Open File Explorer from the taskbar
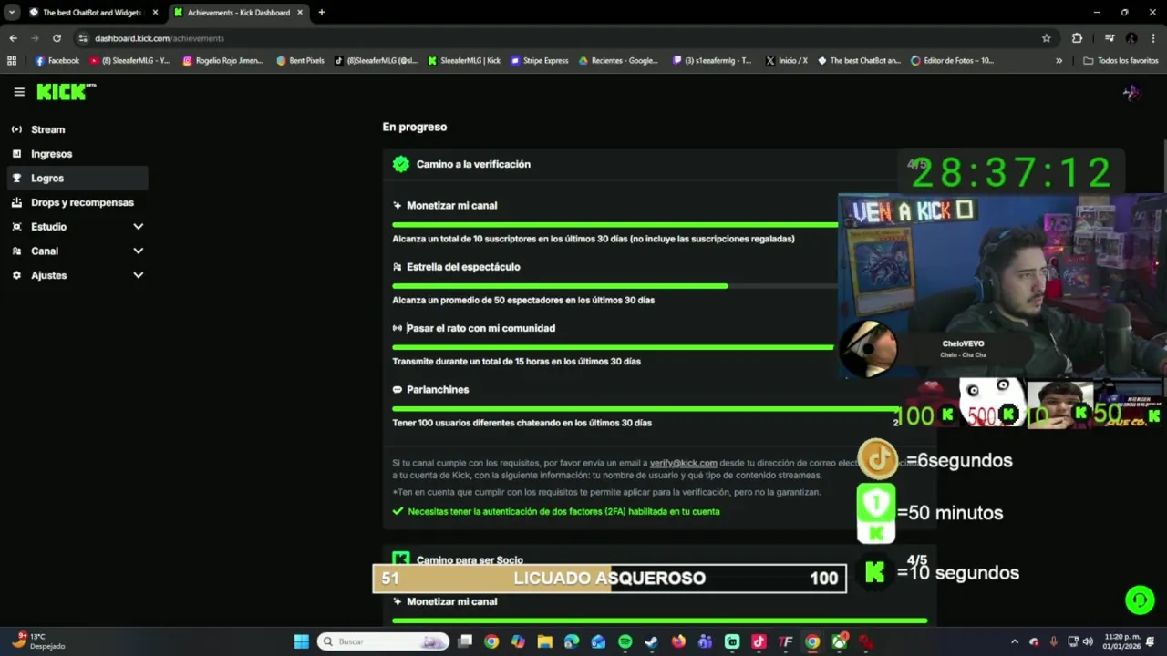1167x656 pixels. click(x=544, y=641)
